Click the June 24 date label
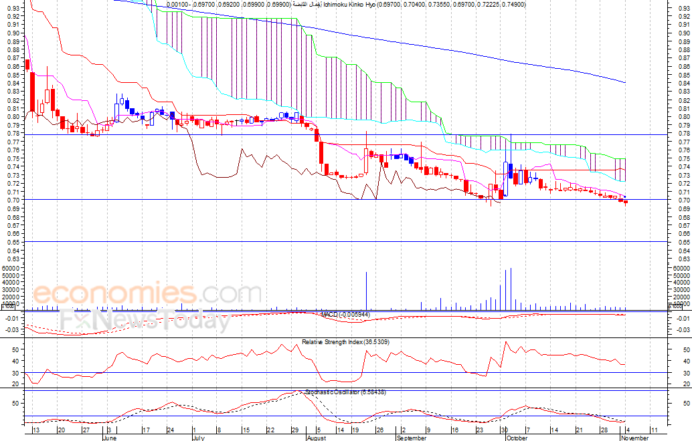The image size is (692, 441). (x=171, y=430)
